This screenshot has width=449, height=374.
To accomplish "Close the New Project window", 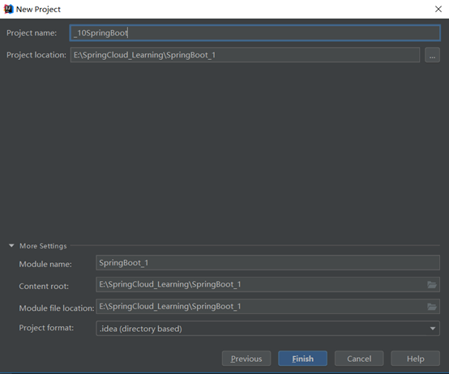I will (438, 9).
